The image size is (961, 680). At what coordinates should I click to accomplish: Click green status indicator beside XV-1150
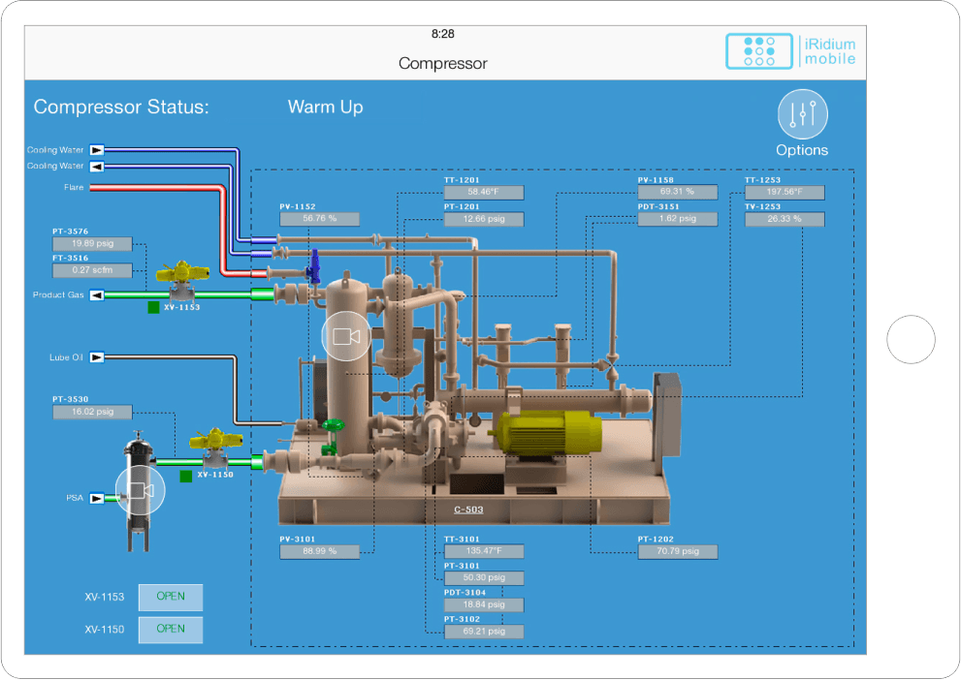pyautogui.click(x=185, y=476)
